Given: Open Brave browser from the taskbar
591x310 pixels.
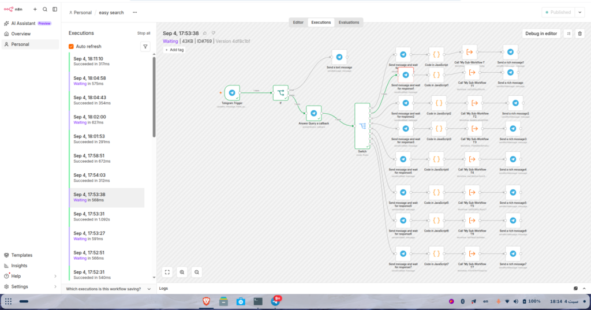Looking at the screenshot, I should coord(206,301).
